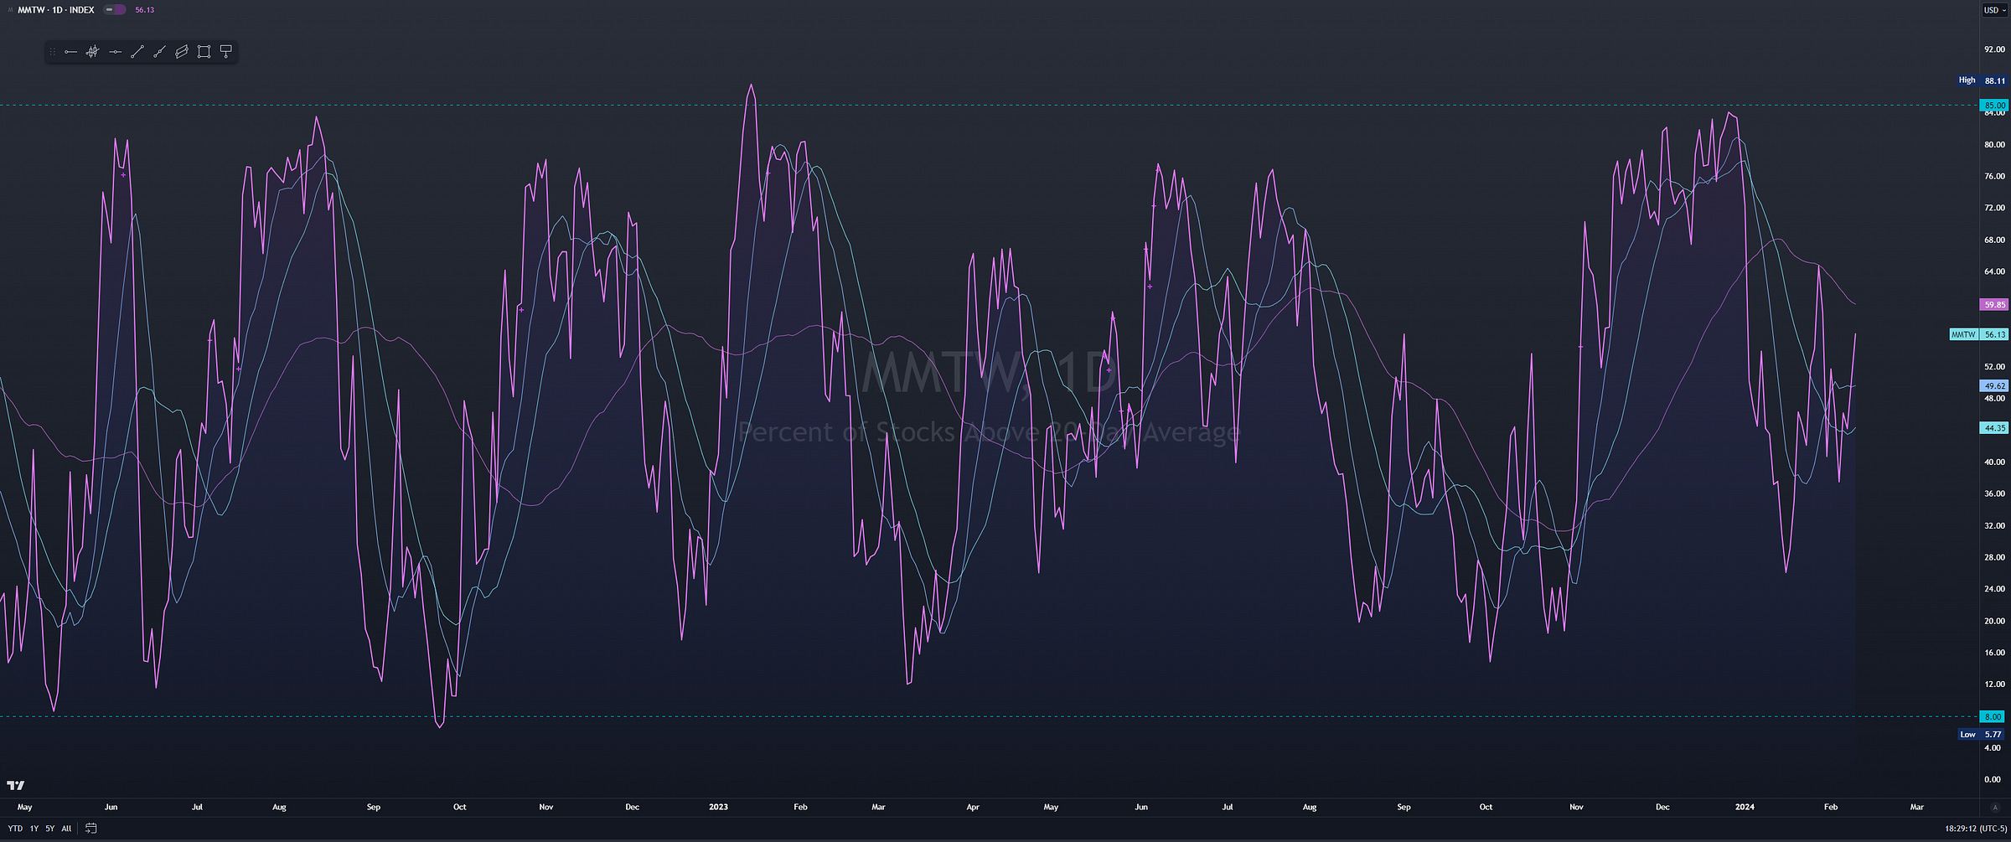Click the TradingView logo
2011x842 pixels.
(x=16, y=785)
